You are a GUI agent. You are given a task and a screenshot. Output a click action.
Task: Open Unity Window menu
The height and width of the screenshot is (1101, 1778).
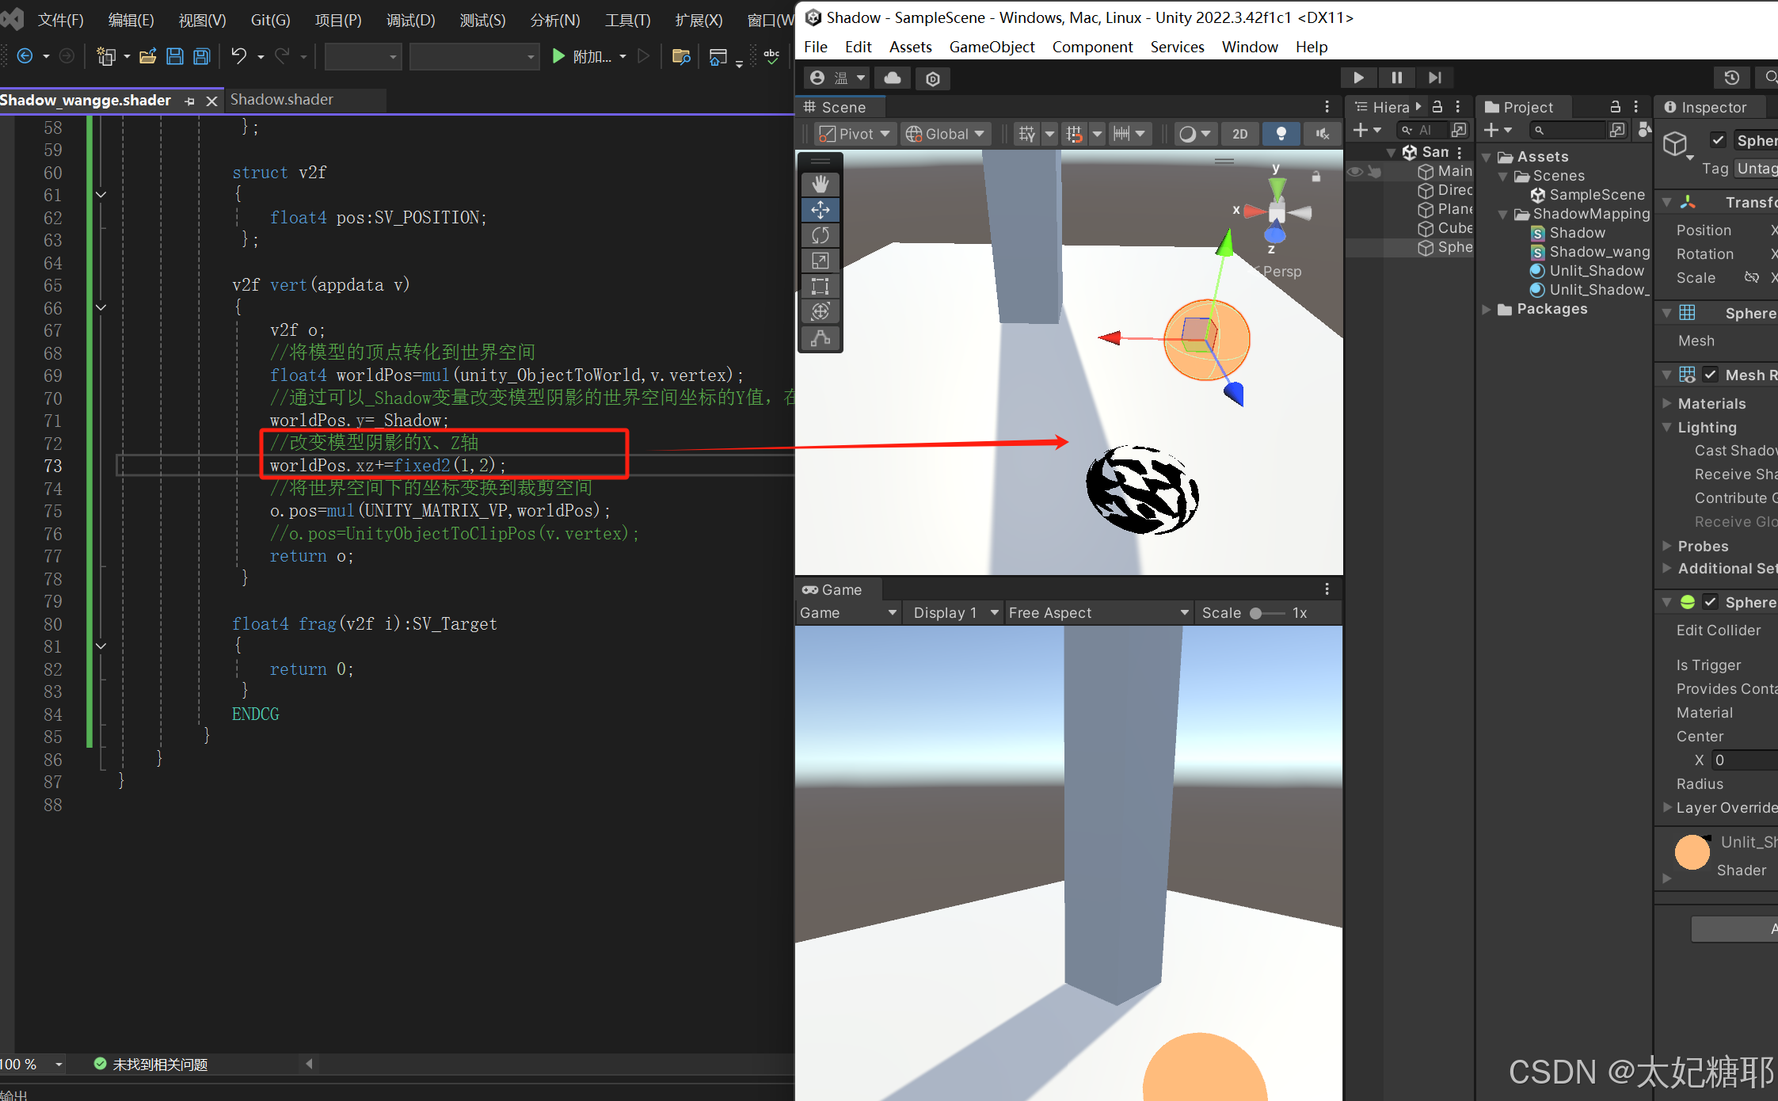(x=1250, y=47)
